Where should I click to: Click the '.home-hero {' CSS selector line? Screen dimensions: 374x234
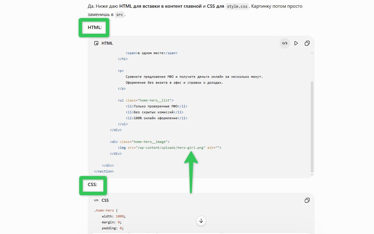[x=106, y=210]
